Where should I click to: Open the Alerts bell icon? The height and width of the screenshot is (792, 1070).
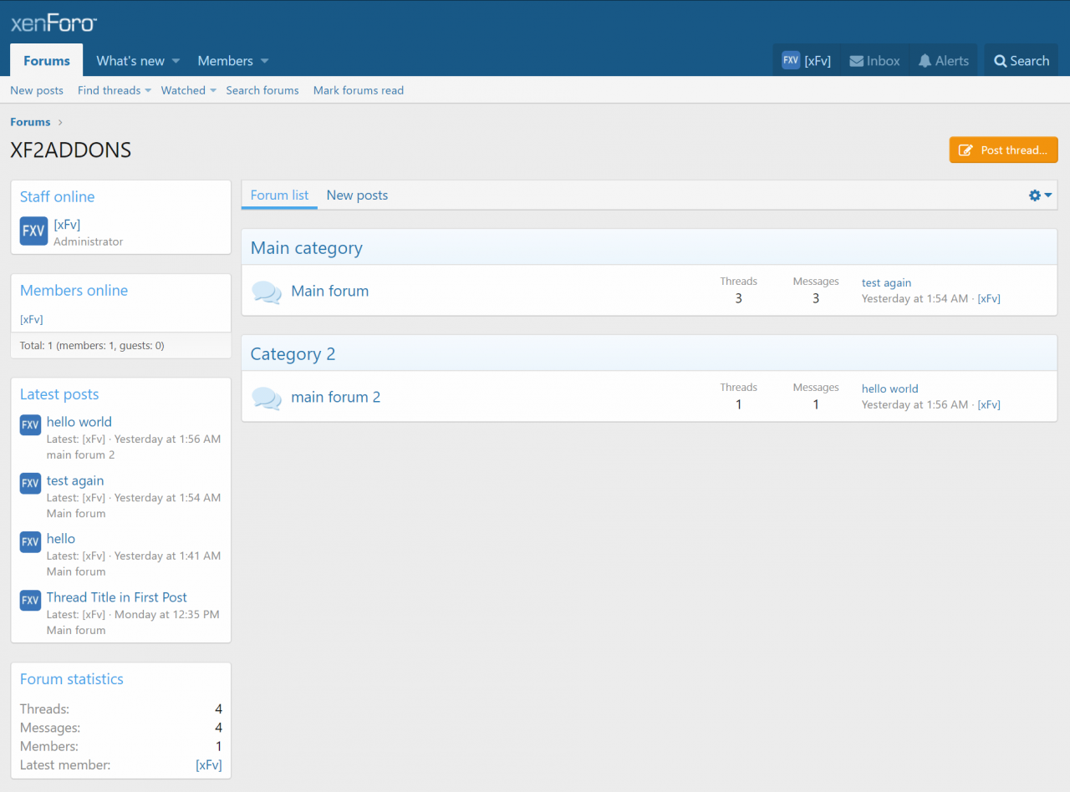[925, 61]
